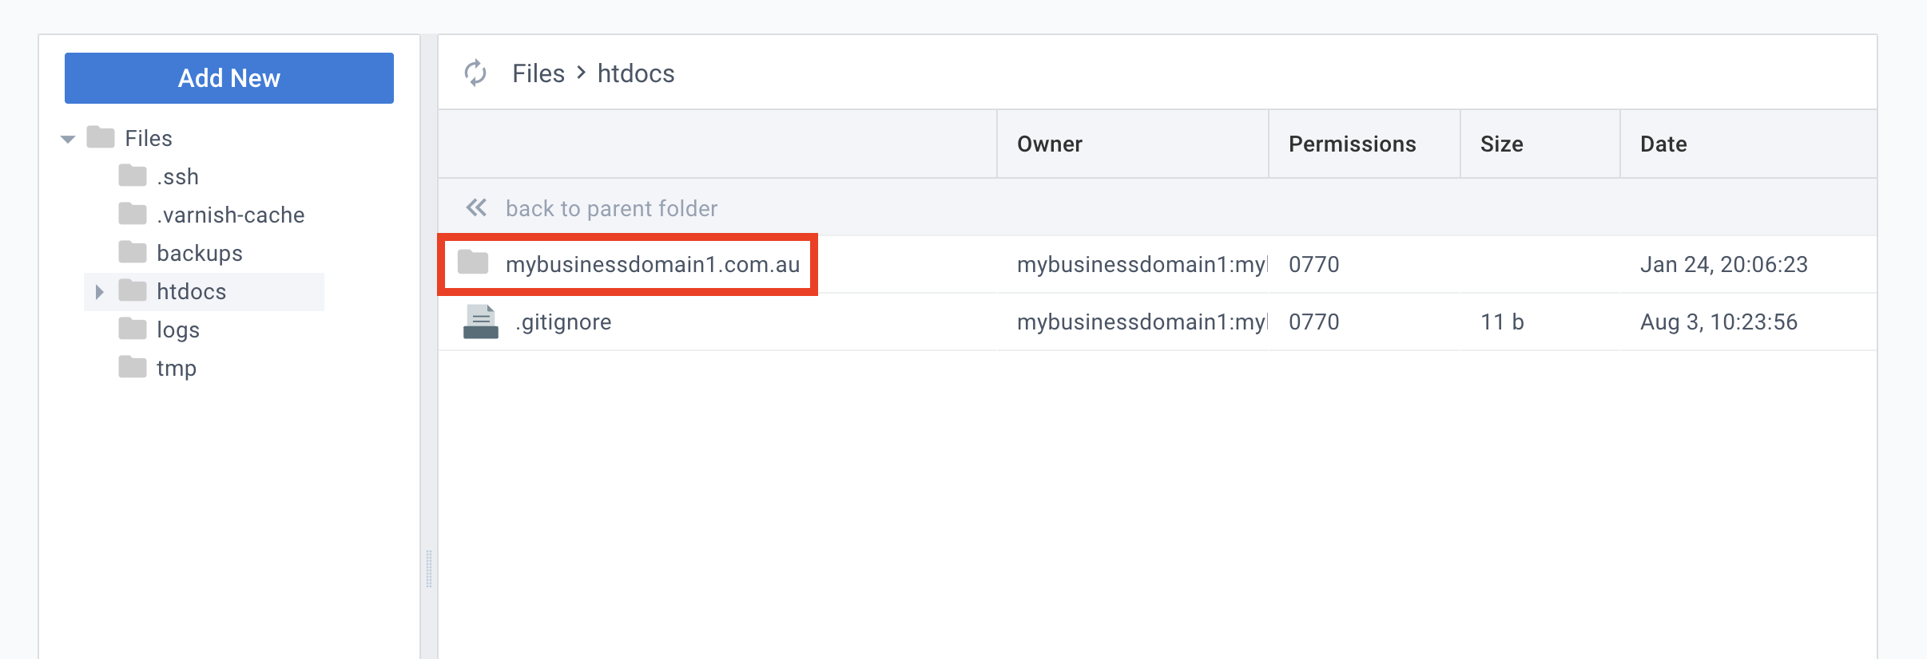This screenshot has width=1927, height=659.
Task: Open the .varnish-cache folder in sidebar
Action: pos(230,215)
